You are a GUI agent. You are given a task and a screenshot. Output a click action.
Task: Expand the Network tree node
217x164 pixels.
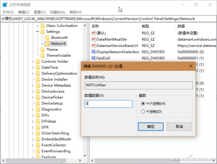[x=42, y=43]
